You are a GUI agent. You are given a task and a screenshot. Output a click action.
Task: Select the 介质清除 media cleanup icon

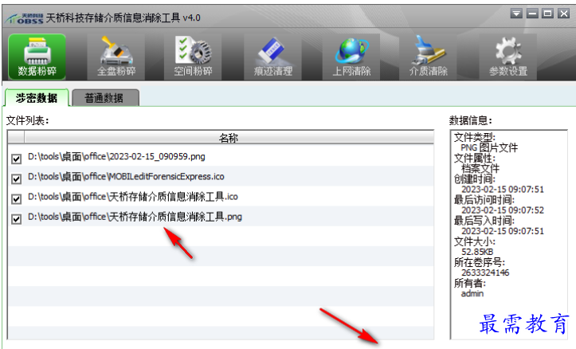pyautogui.click(x=428, y=57)
